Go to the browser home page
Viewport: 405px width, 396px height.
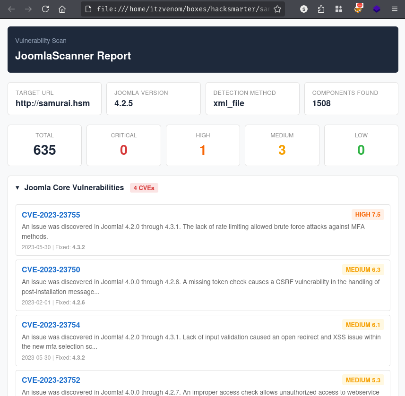pos(62,9)
